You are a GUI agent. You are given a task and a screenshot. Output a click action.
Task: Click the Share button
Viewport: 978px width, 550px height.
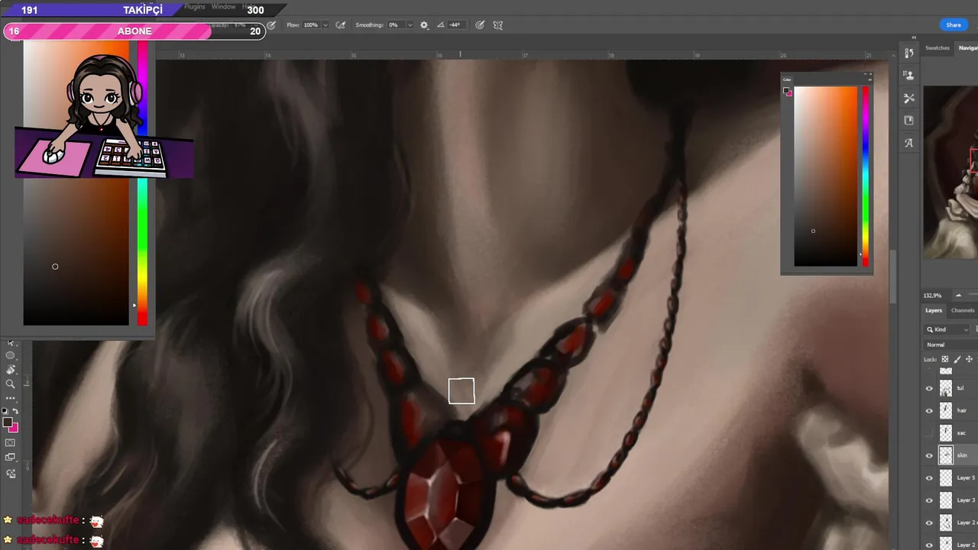pos(954,25)
